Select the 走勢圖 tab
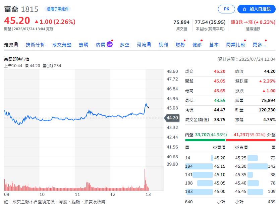The image size is (279, 208). 11,45
